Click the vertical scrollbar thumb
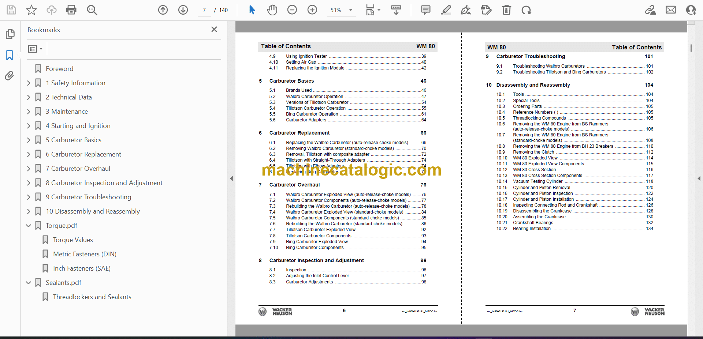This screenshot has height=339, width=703. pos(691,48)
